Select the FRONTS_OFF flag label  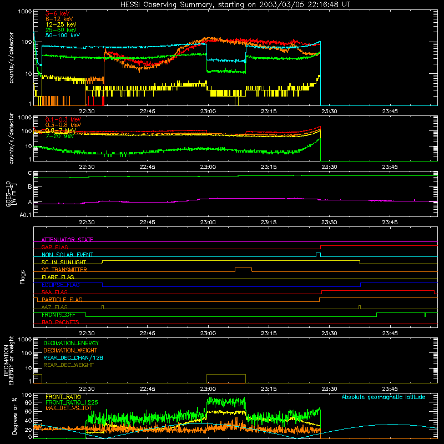pyautogui.click(x=58, y=315)
